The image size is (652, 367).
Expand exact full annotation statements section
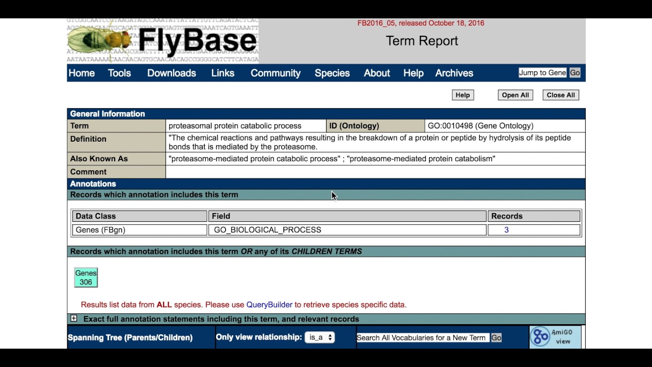pos(74,319)
